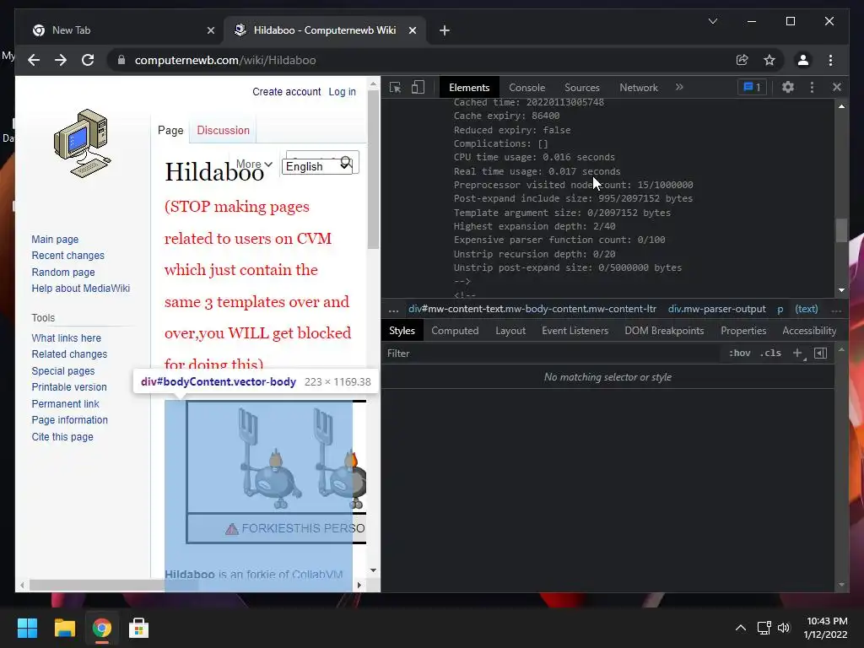Show more DevTools tabs chevron

tap(679, 87)
